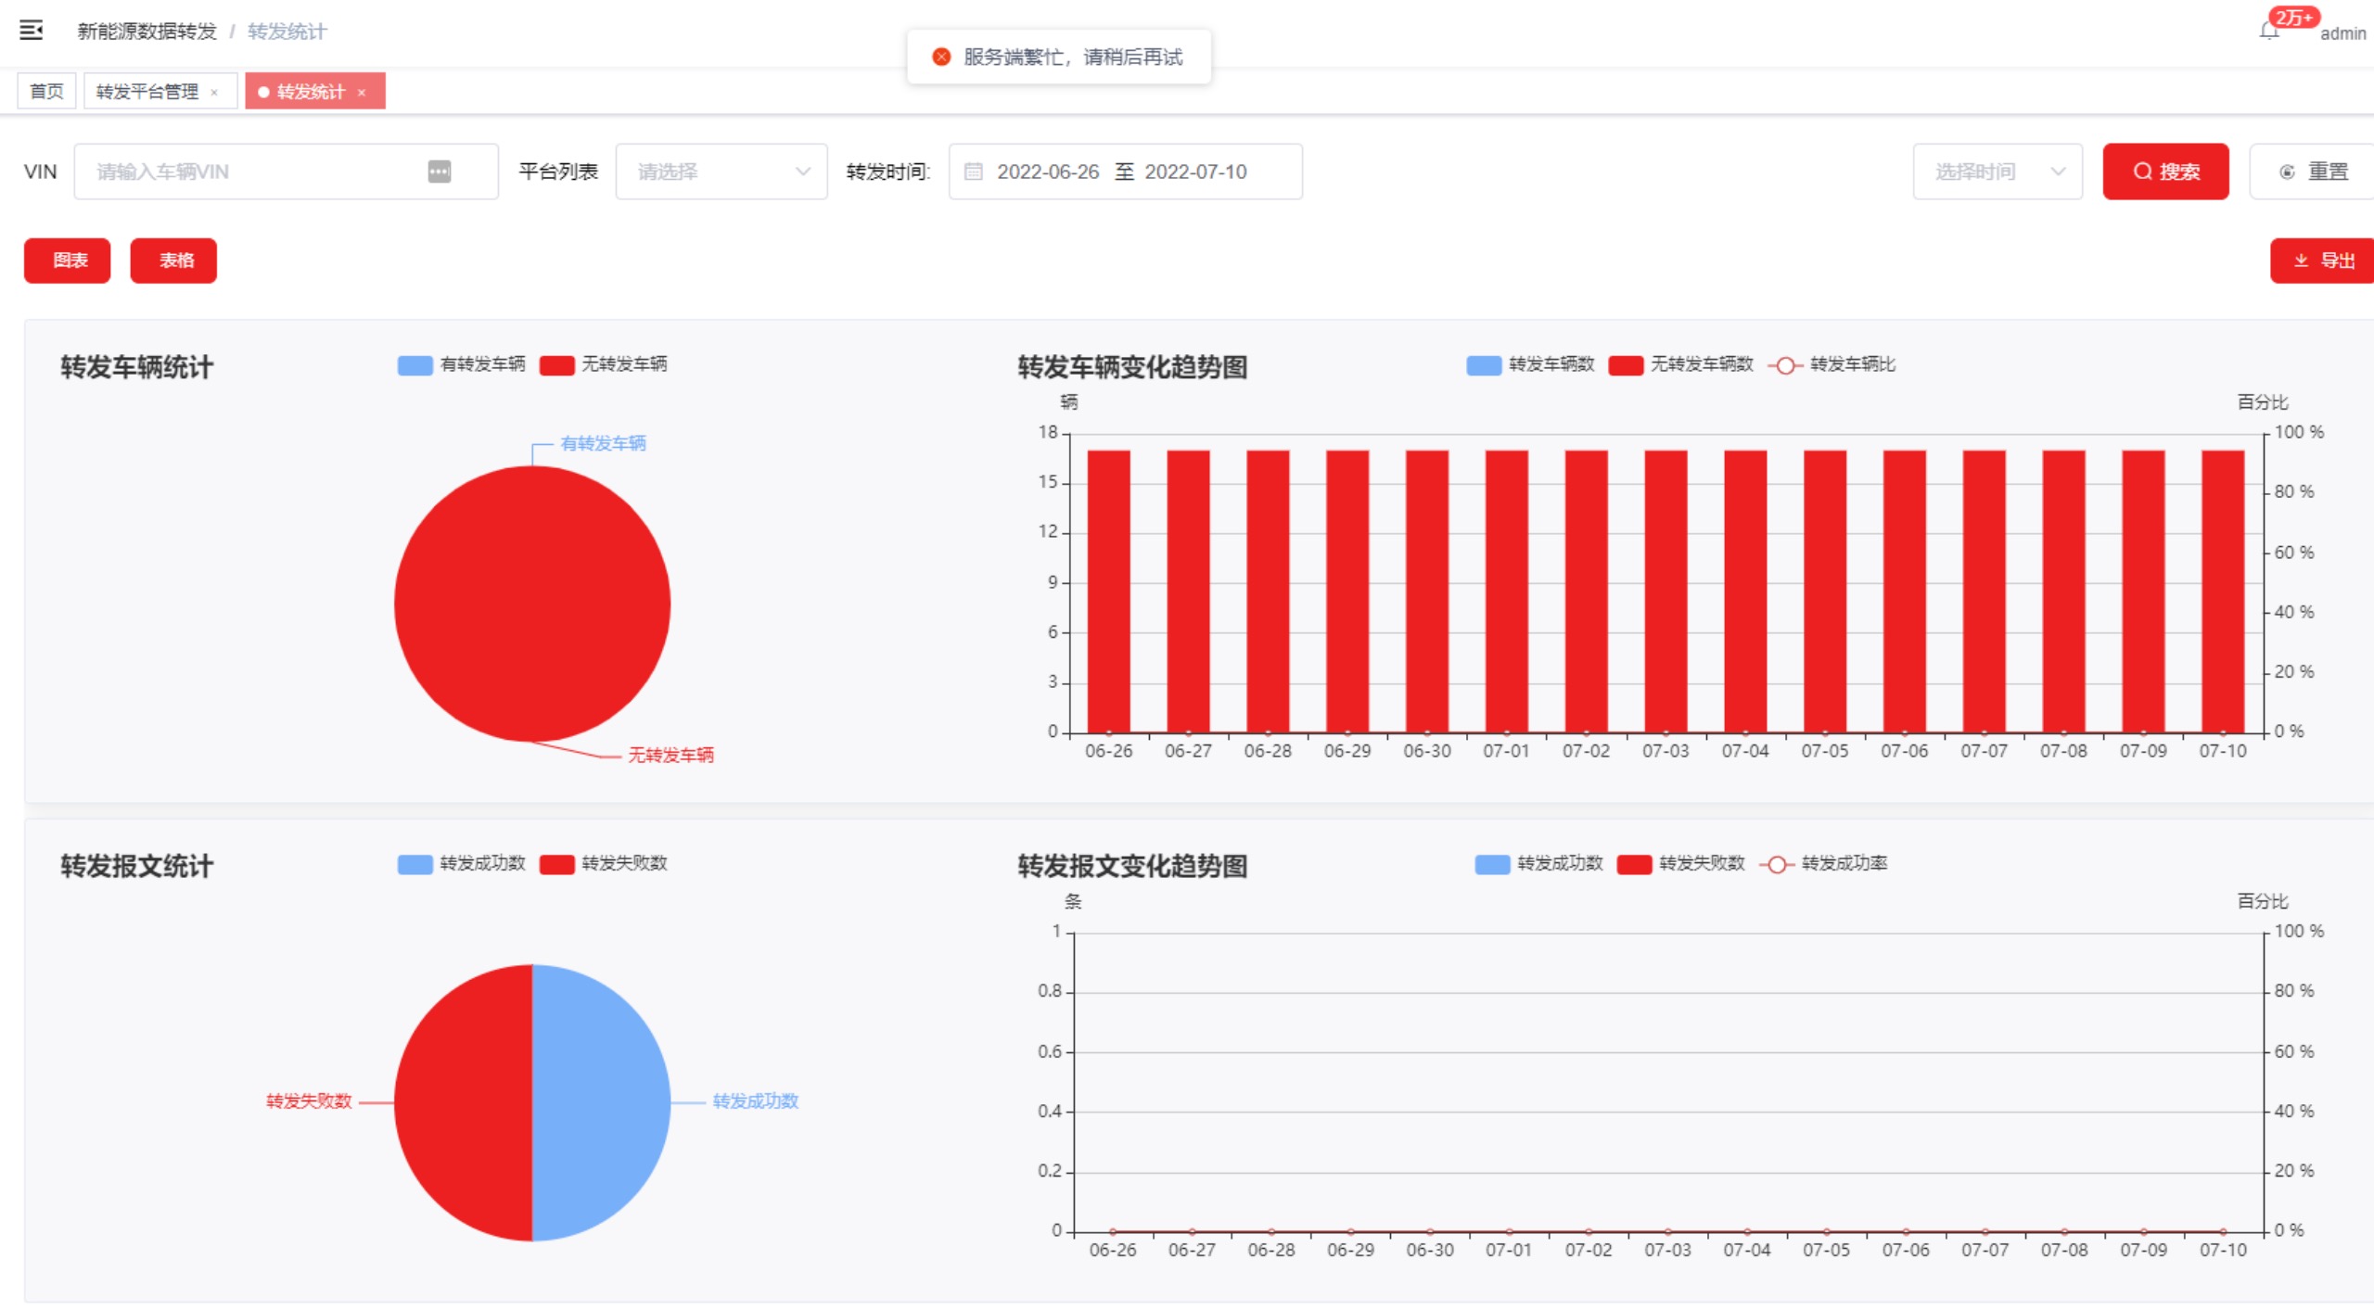
Task: Close the 转发平台管理 tab with its x
Action: click(214, 92)
